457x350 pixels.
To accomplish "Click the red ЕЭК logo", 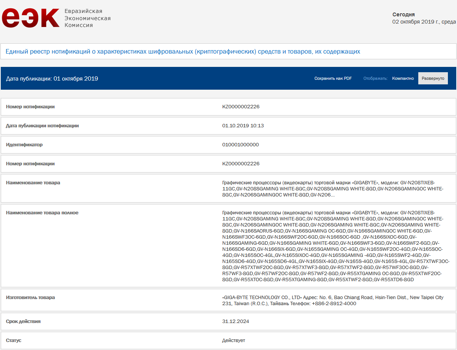I will pos(30,18).
